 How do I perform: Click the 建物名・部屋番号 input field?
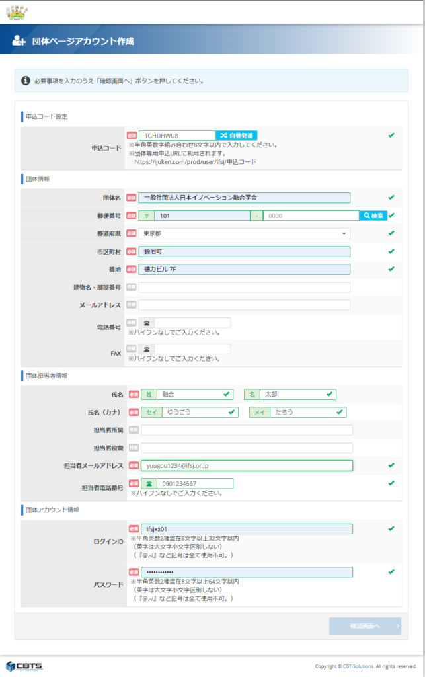coord(244,287)
